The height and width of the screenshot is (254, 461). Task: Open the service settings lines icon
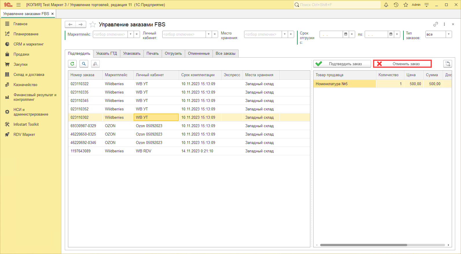(427, 5)
